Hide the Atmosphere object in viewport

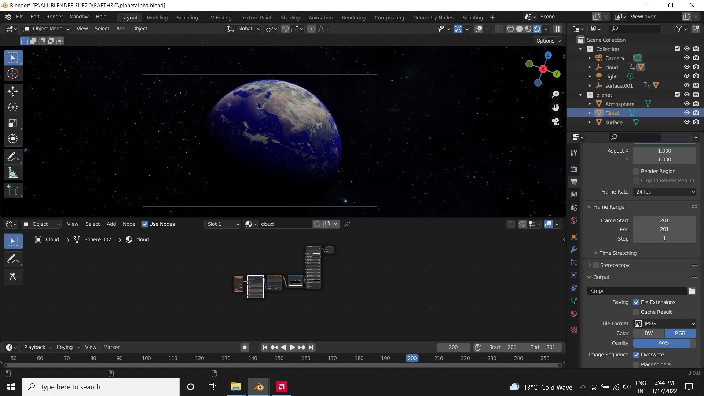[x=687, y=104]
